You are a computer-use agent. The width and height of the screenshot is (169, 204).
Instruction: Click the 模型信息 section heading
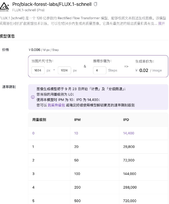(x=7, y=36)
